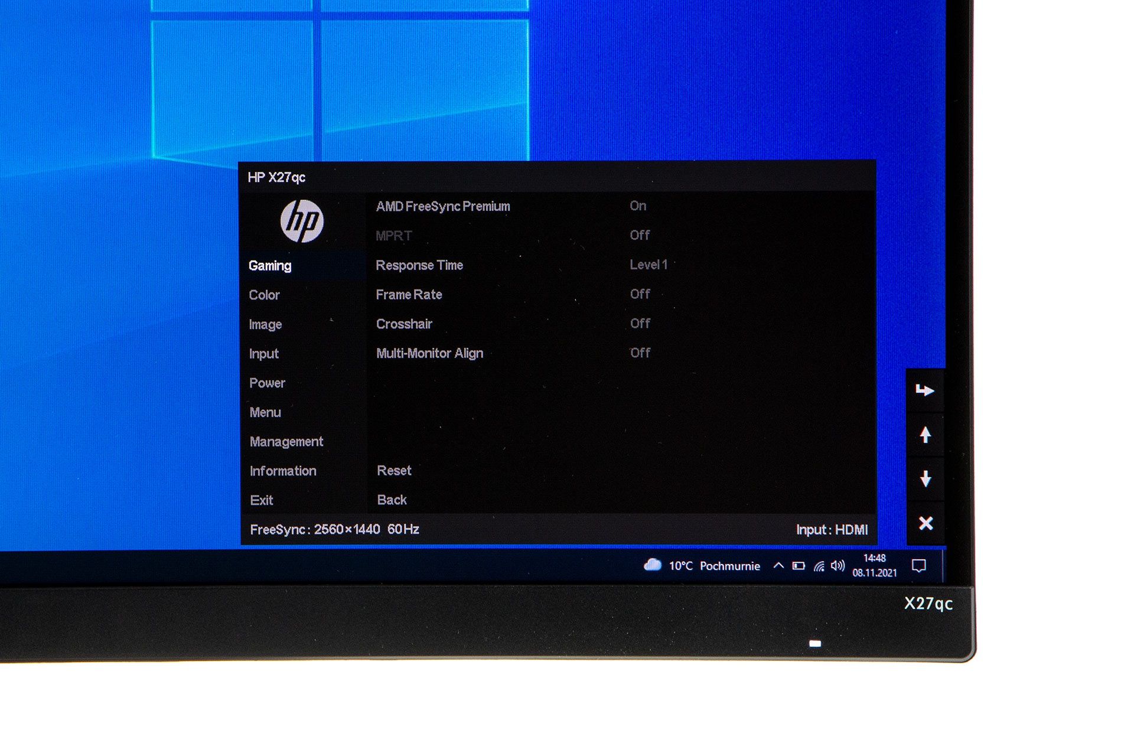1134x756 pixels.
Task: Open the Information category
Action: coord(283,471)
